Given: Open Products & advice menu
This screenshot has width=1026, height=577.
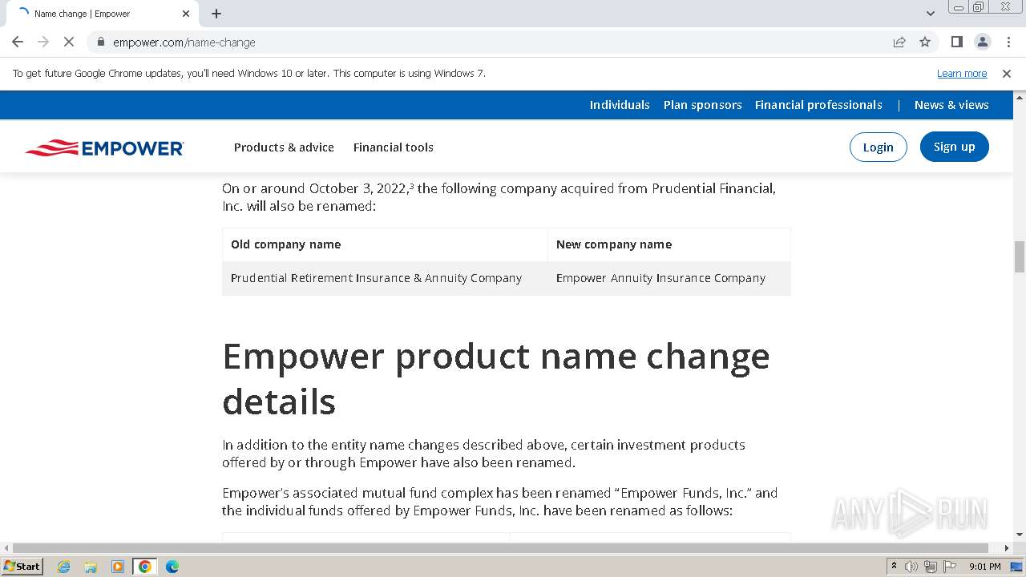Looking at the screenshot, I should pos(284,147).
